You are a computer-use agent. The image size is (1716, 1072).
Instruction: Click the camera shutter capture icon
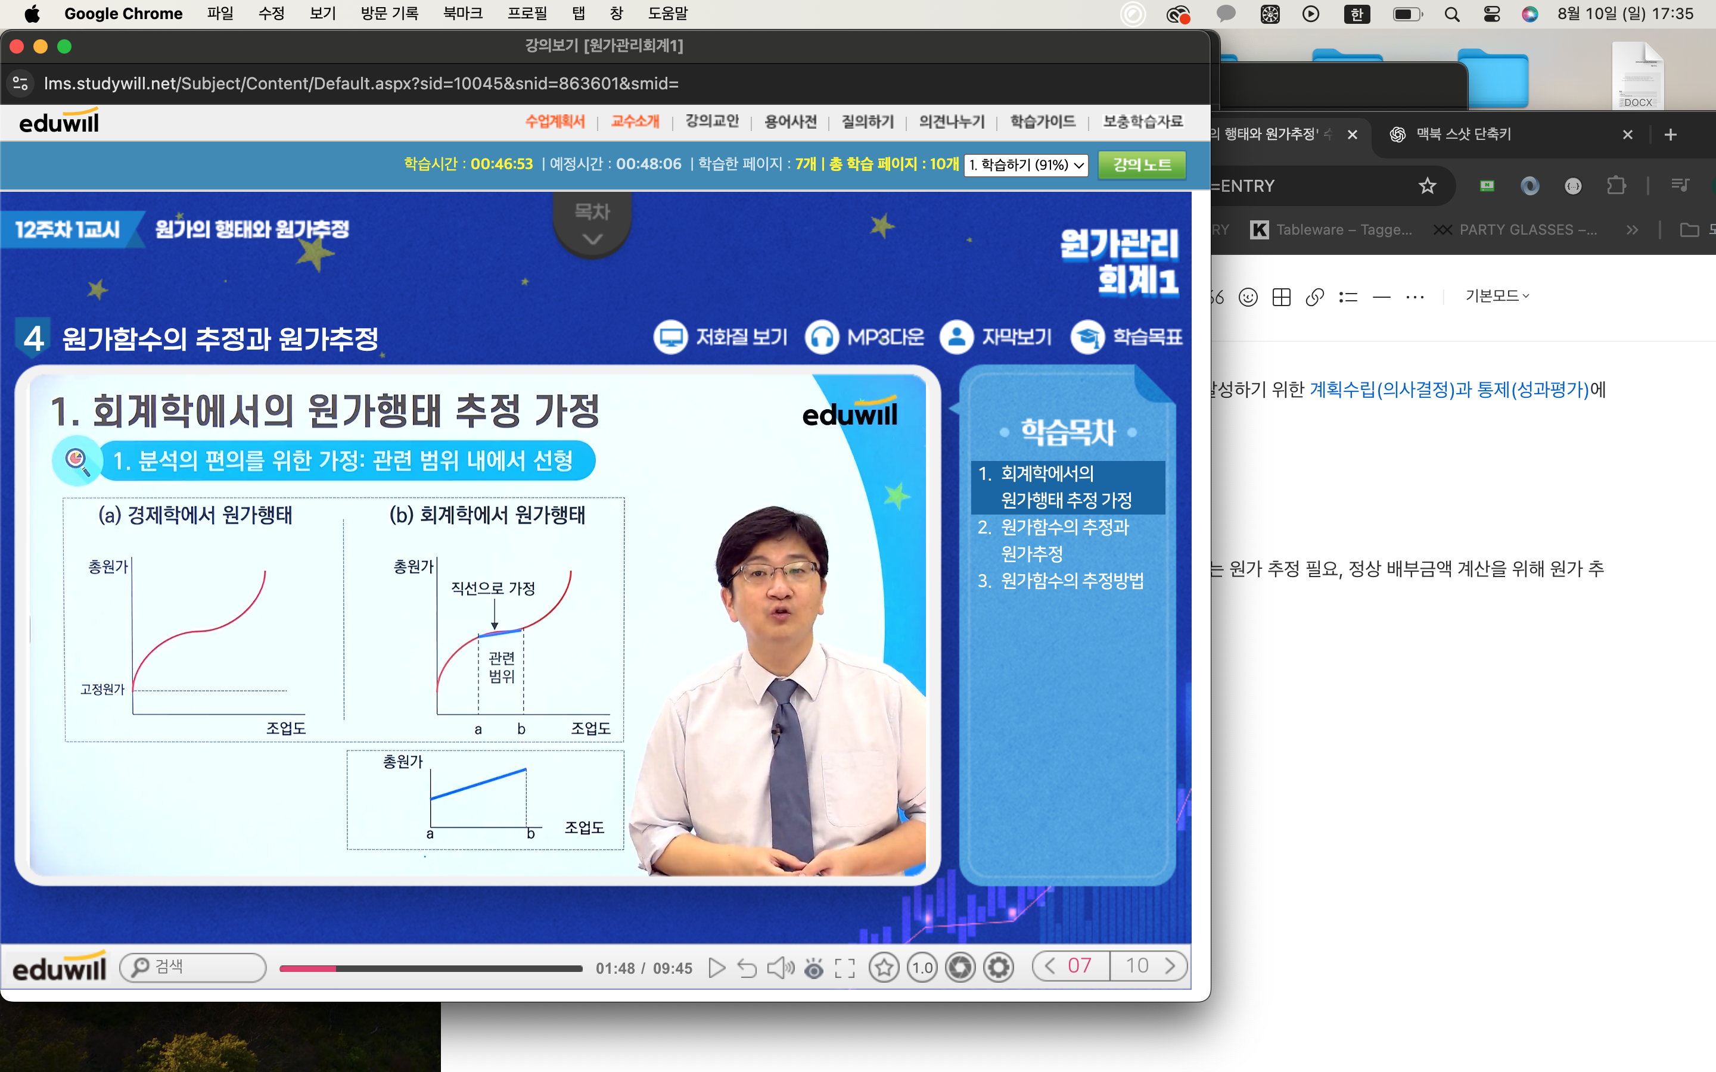tap(960, 968)
